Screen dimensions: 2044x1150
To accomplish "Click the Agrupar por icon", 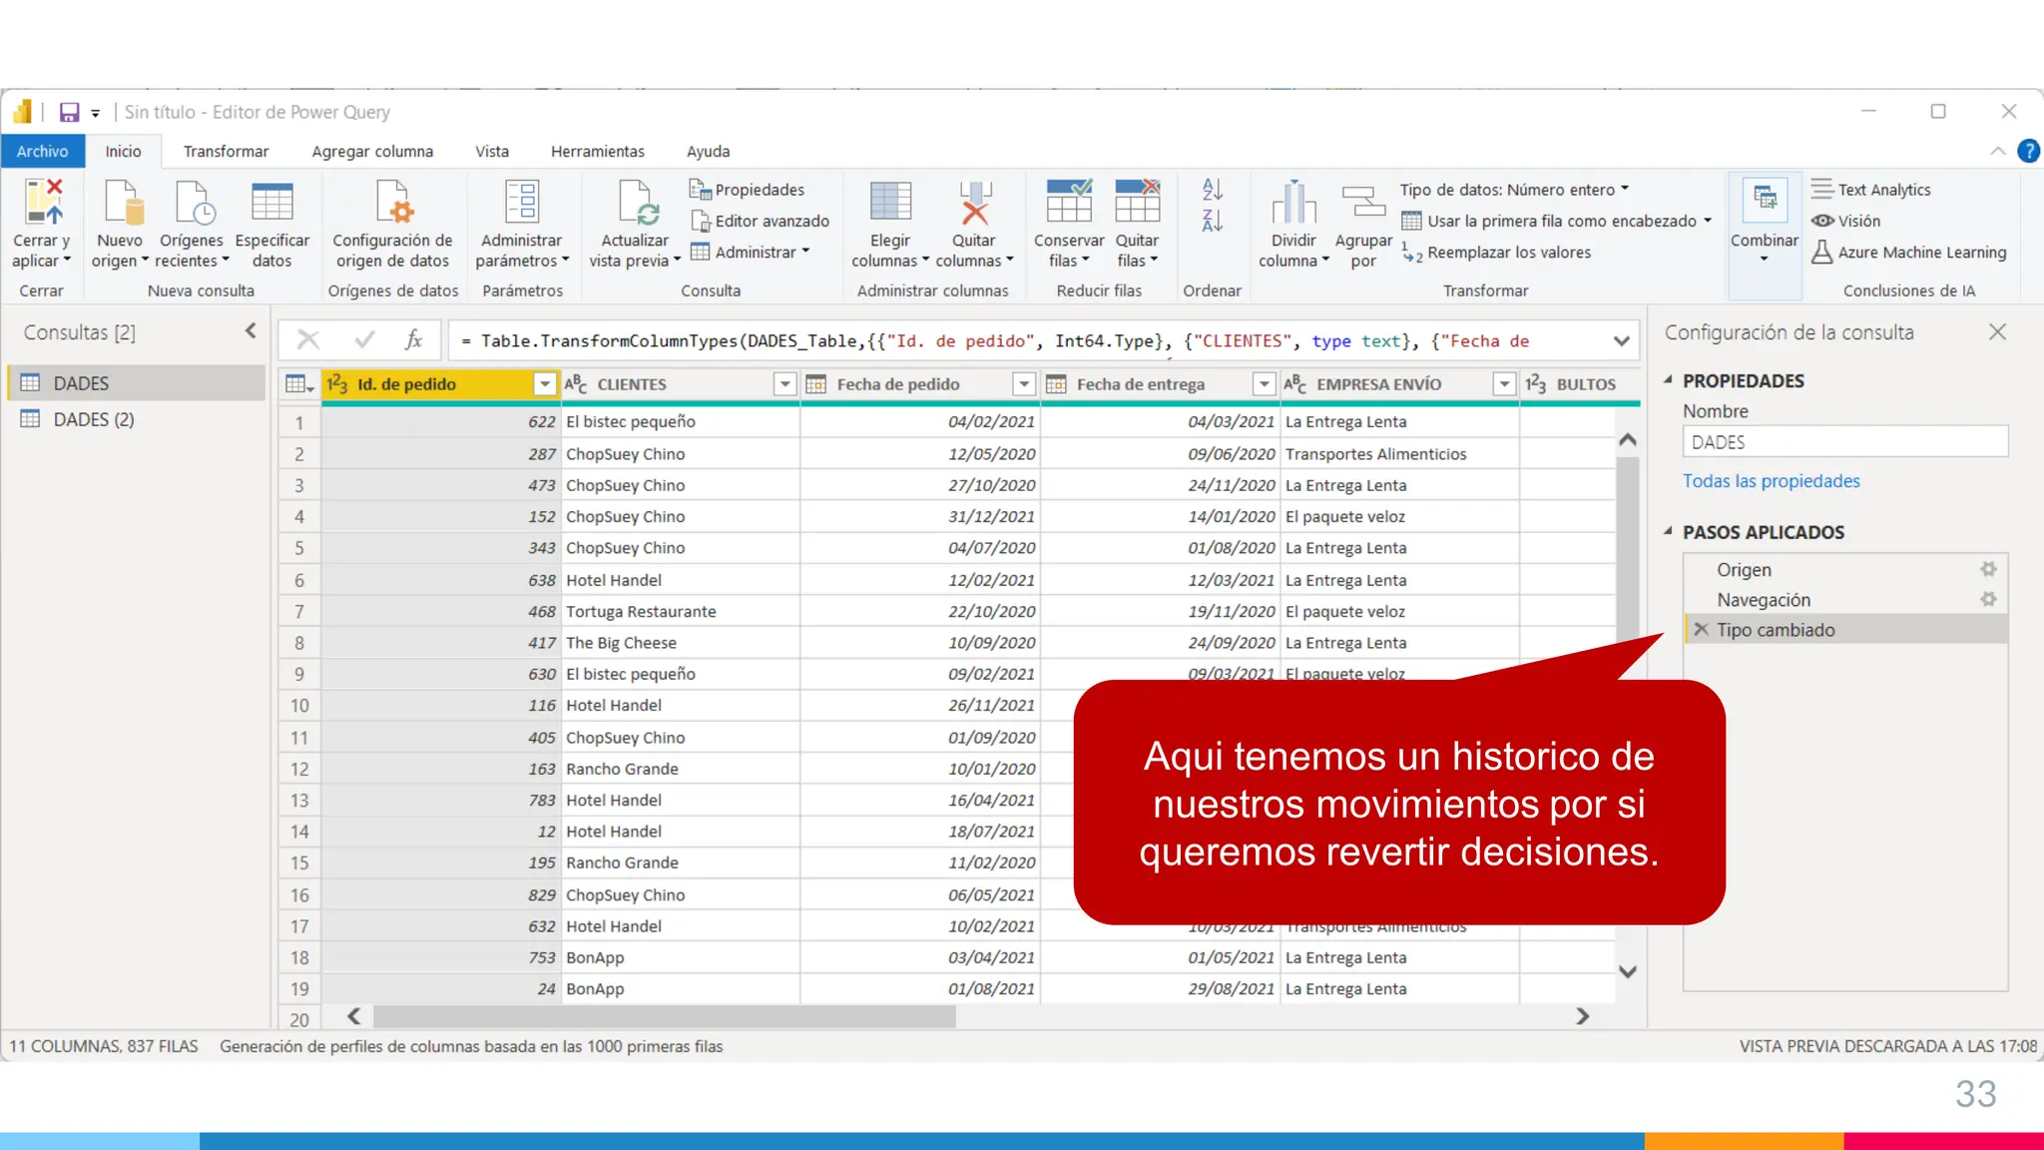I will (1362, 203).
